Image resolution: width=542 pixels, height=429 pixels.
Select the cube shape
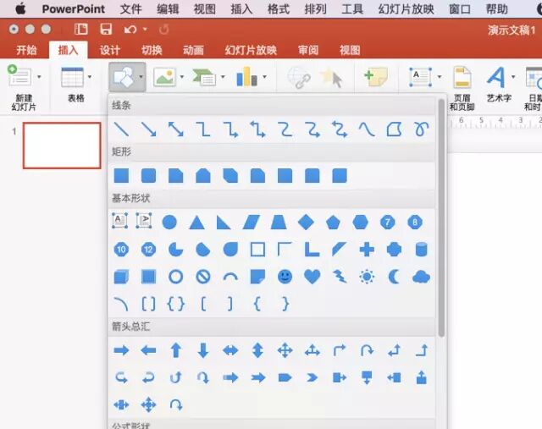121,277
